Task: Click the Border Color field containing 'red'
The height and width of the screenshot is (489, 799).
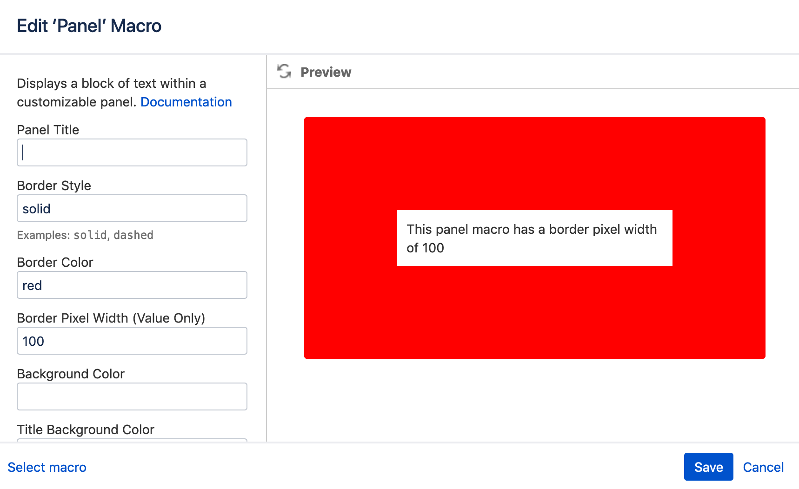Action: click(x=132, y=285)
